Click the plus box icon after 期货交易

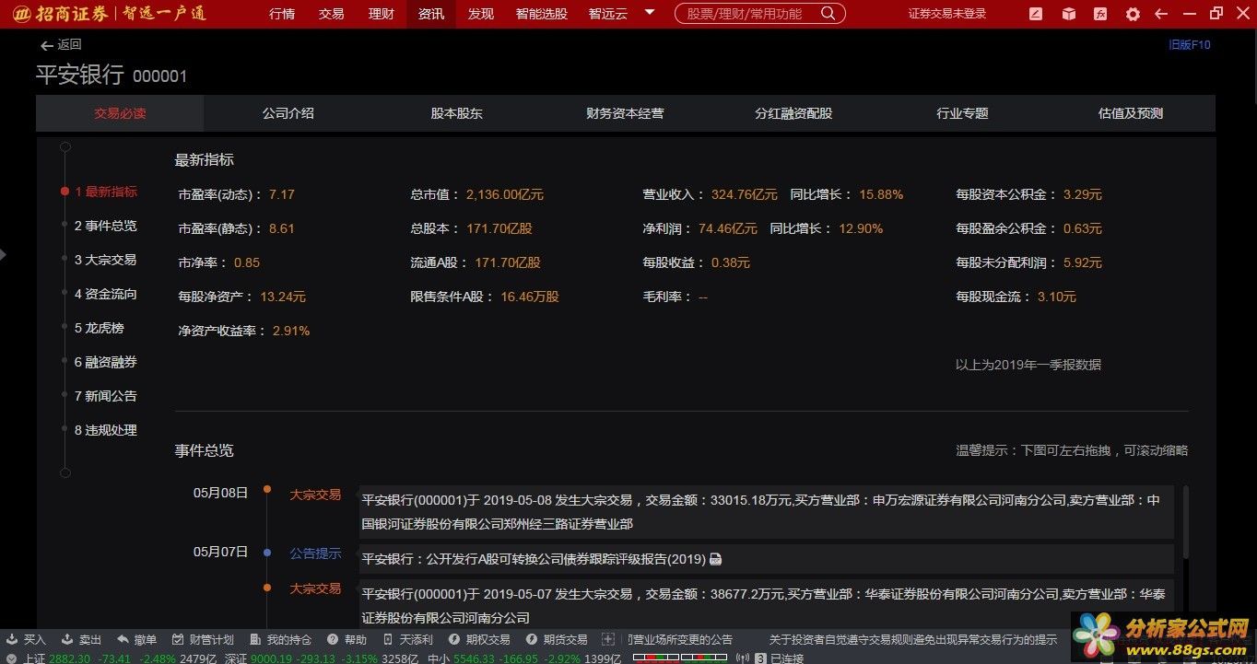coord(607,639)
